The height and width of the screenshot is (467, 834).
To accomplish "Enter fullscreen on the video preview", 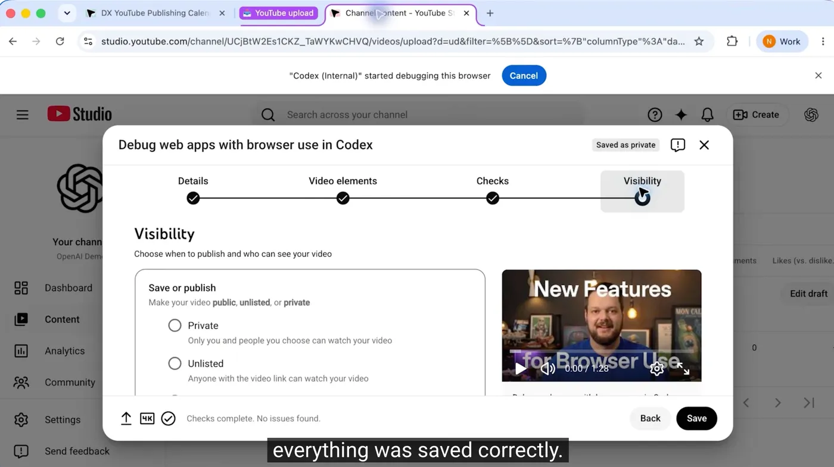I will (683, 369).
